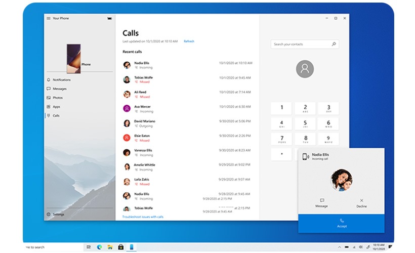Click Ava Mercer's purple avatar icon
415x253 pixels.
click(x=127, y=108)
